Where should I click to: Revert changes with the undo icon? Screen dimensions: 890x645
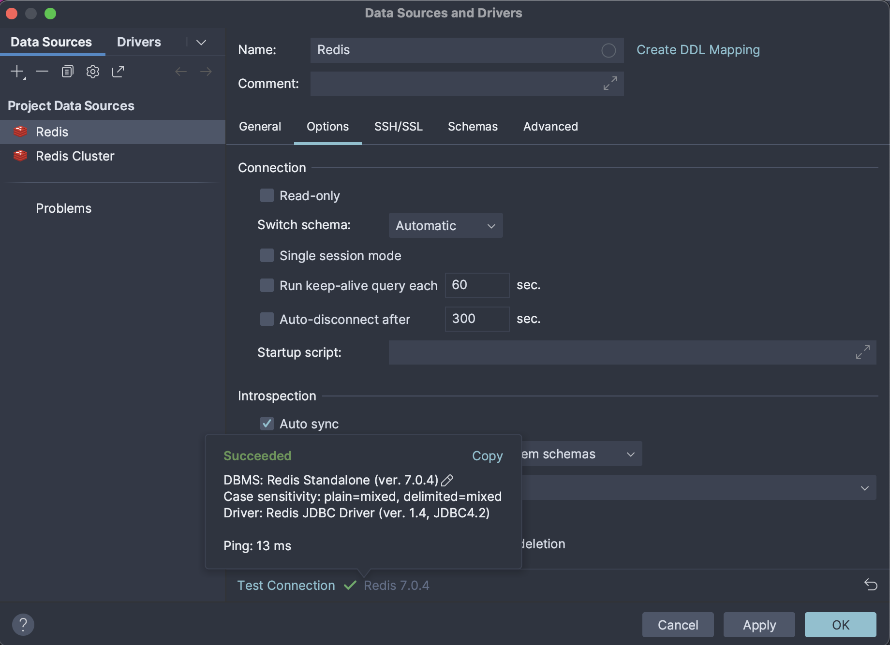pos(870,585)
